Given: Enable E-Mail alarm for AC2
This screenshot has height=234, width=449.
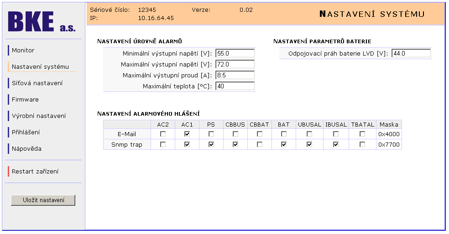Looking at the screenshot, I should [x=163, y=134].
